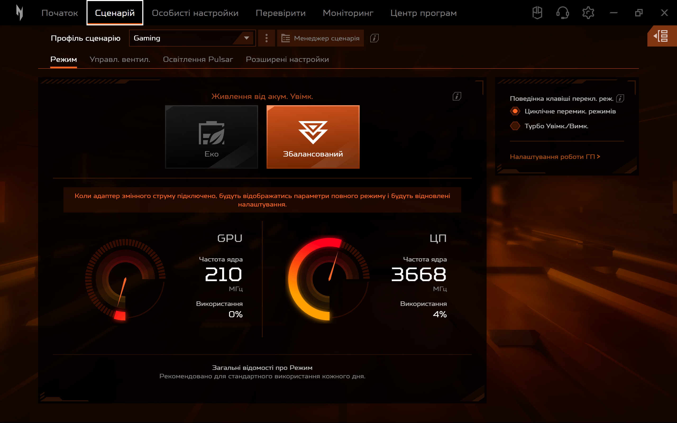Click the info icon in the mode selection panel
This screenshot has height=423, width=677.
pos(457,96)
